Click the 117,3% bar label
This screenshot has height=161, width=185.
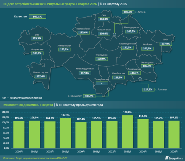(65, 115)
